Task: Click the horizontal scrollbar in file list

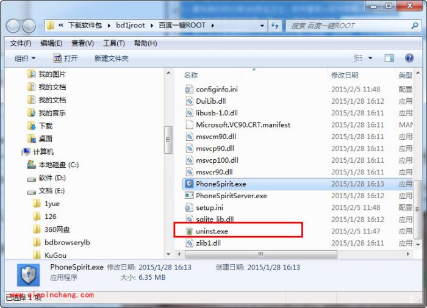Action: pyautogui.click(x=261, y=254)
